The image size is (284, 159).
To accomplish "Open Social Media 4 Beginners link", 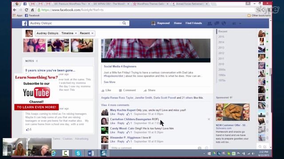I will click(120, 66).
